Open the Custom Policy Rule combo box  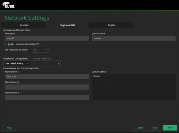[47, 63]
